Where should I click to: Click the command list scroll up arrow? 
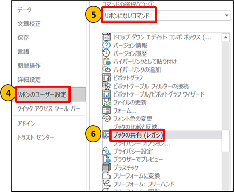click(226, 37)
